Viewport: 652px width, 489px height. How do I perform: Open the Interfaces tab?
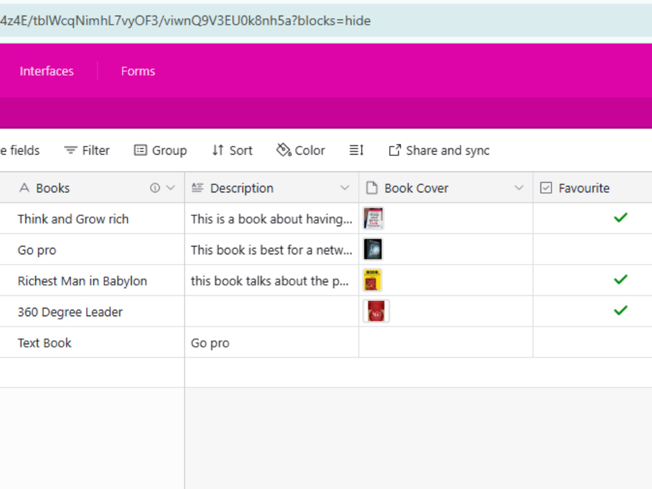46,71
